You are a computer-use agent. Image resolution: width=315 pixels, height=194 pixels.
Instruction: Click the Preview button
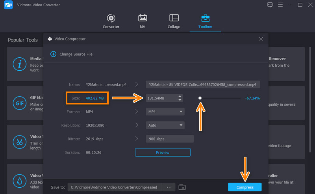pos(163,152)
